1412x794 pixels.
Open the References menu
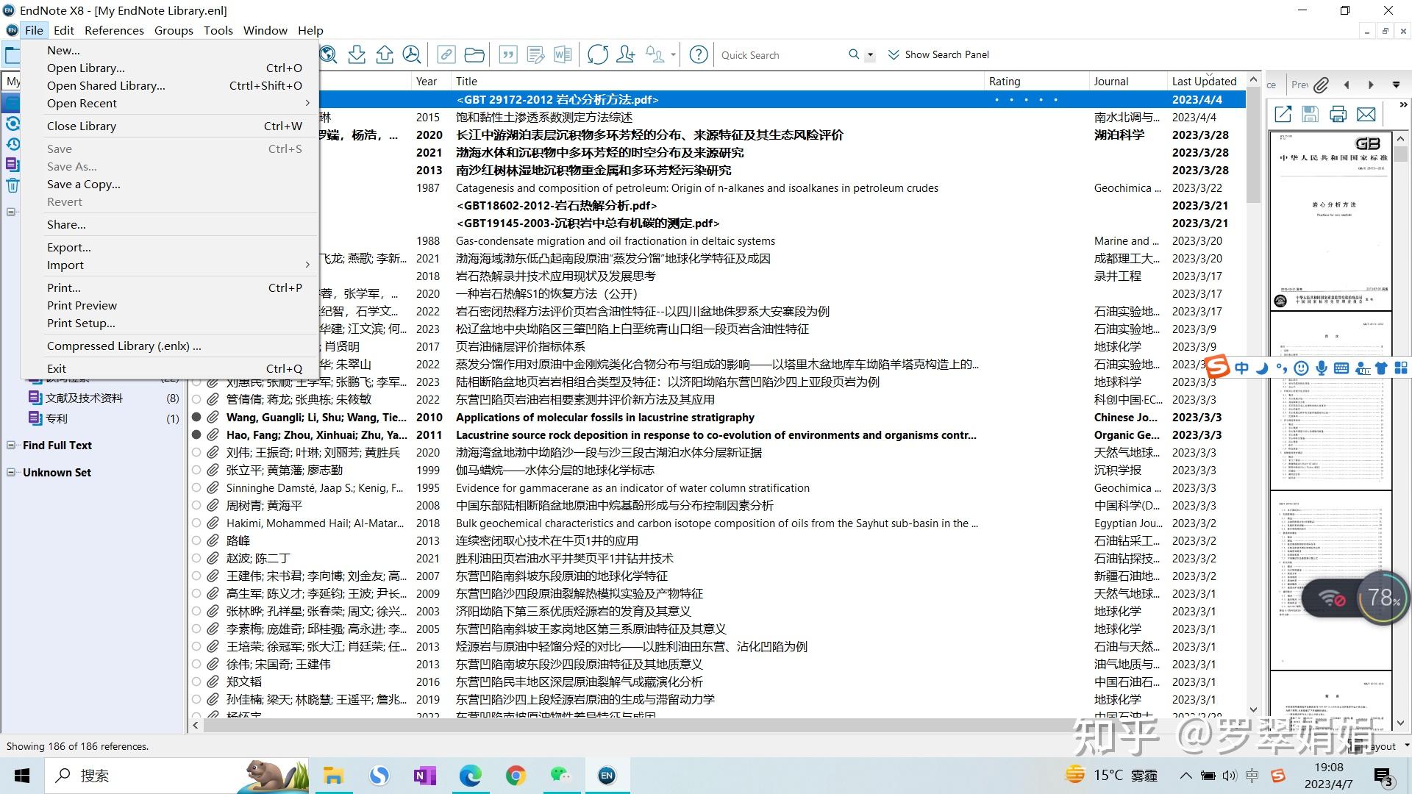[x=114, y=30]
